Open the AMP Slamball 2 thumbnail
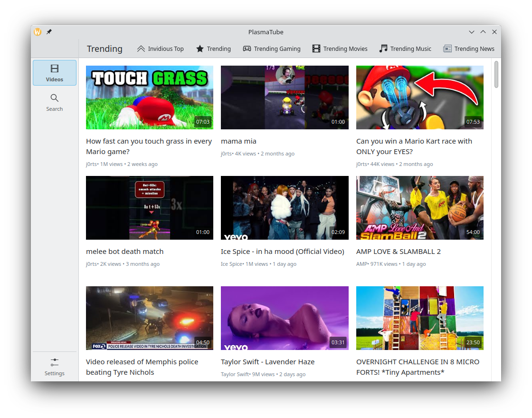Screen dimensions: 532x418 (x=420, y=208)
